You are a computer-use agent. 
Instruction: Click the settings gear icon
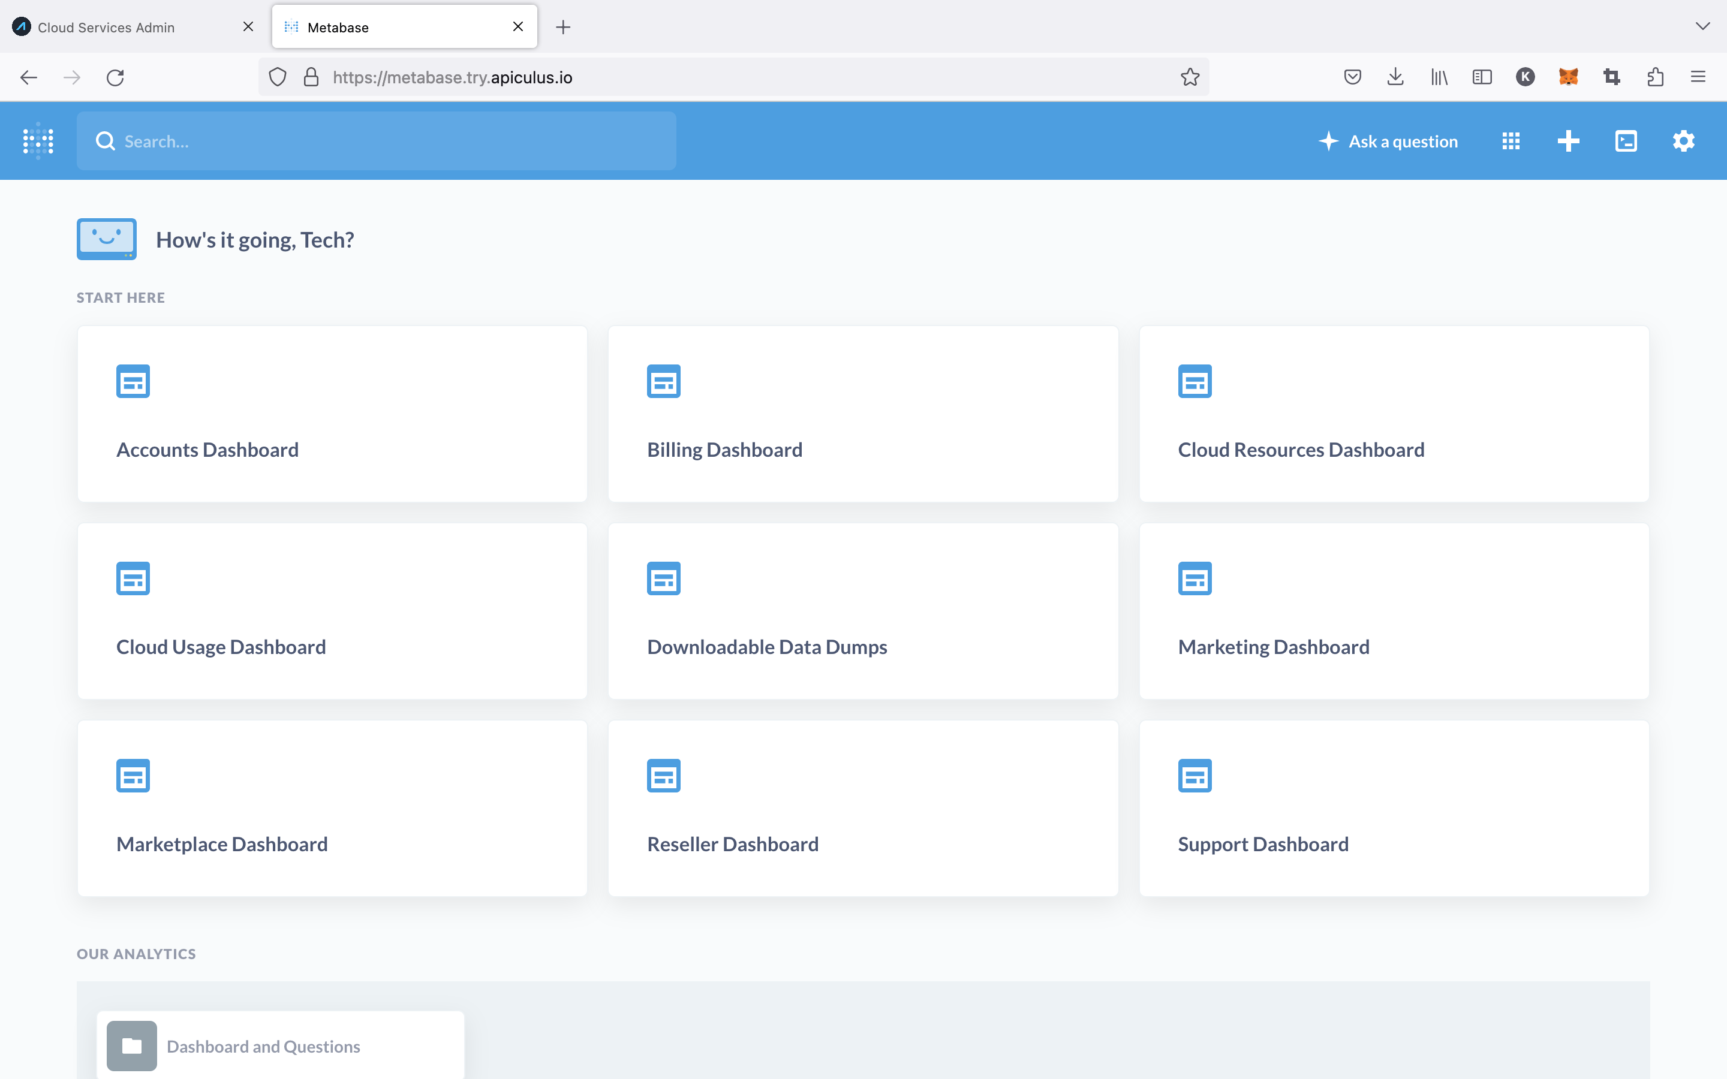1683,139
